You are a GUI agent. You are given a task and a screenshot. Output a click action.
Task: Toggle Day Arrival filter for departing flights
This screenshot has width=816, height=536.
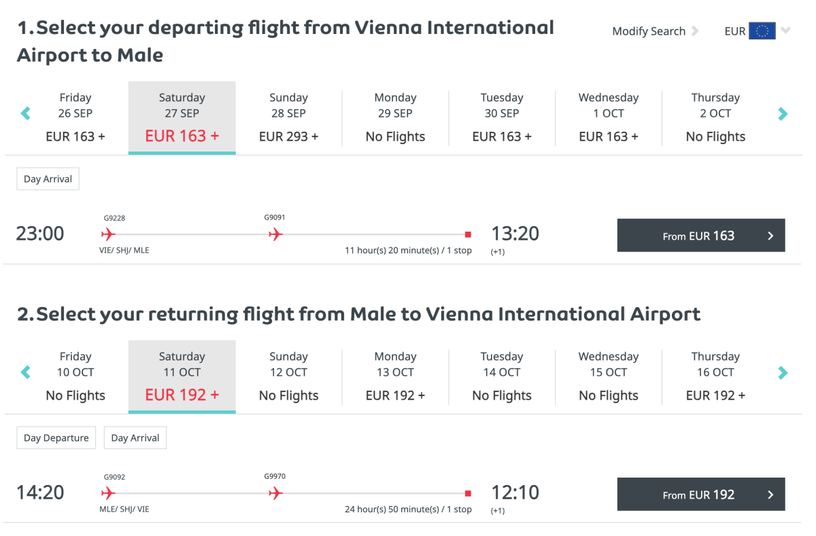click(48, 179)
